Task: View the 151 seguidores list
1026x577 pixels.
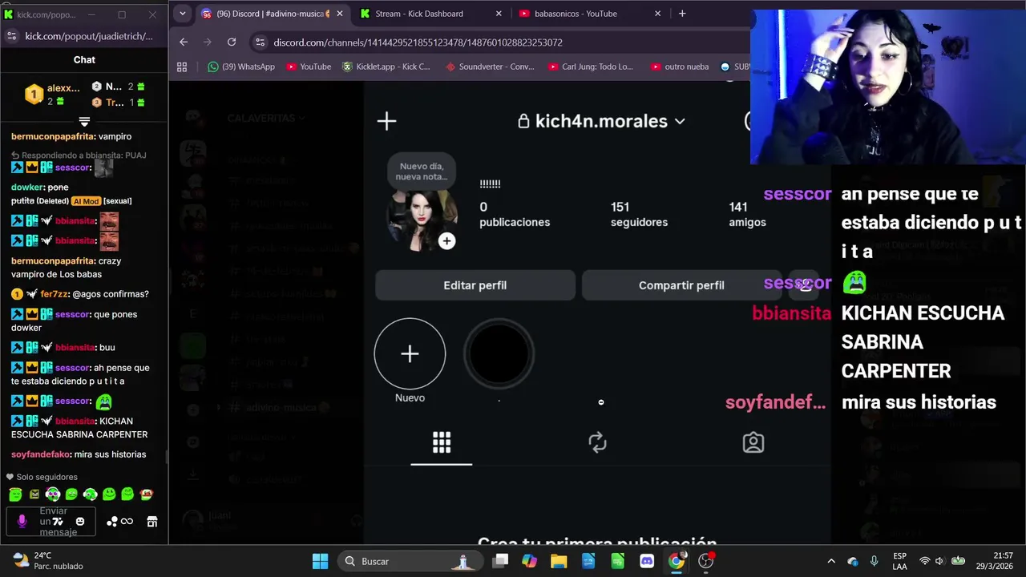Action: [x=639, y=214]
